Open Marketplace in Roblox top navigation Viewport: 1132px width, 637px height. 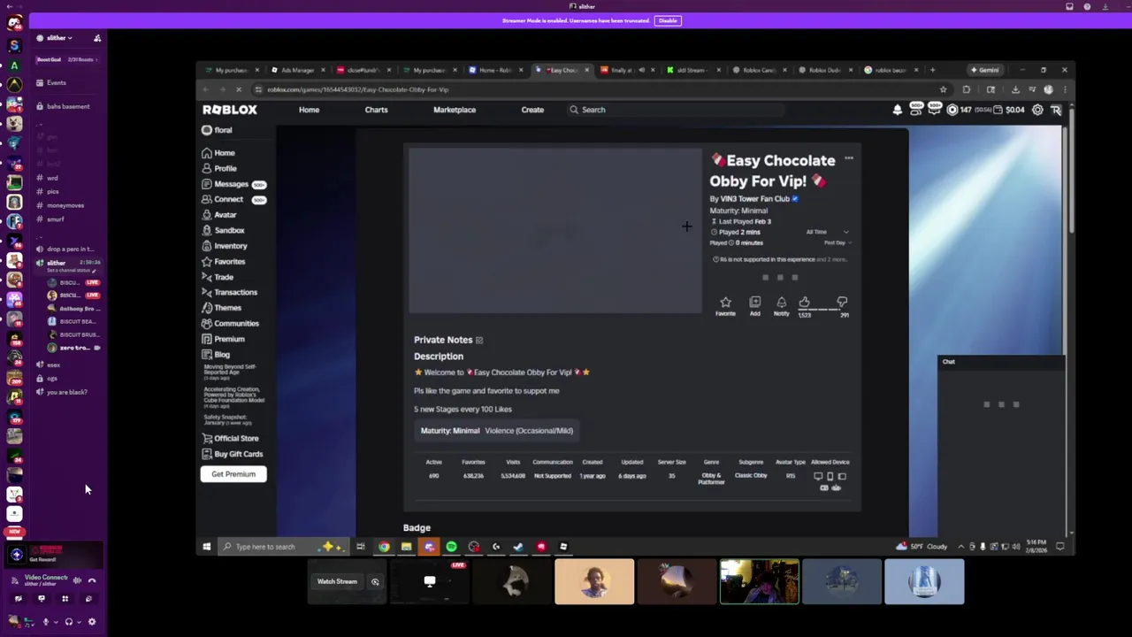455,110
